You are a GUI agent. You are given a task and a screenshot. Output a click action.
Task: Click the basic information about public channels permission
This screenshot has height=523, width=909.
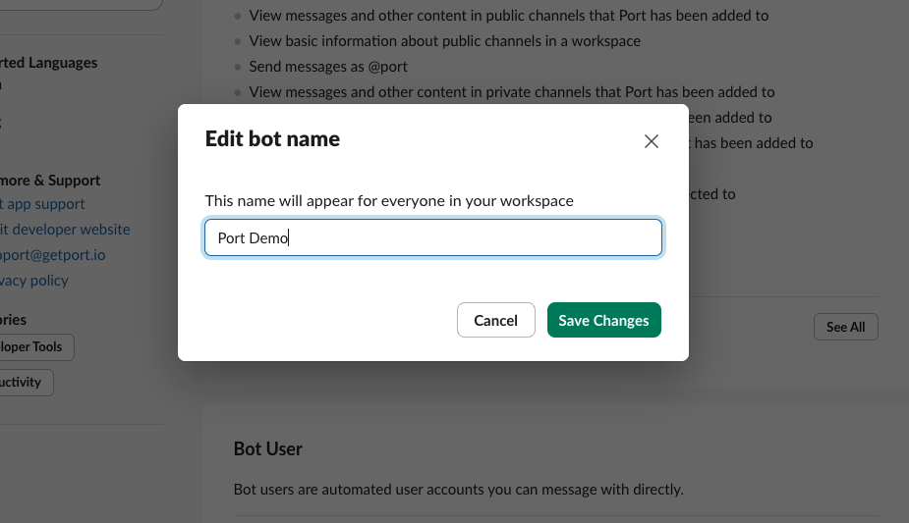point(444,41)
